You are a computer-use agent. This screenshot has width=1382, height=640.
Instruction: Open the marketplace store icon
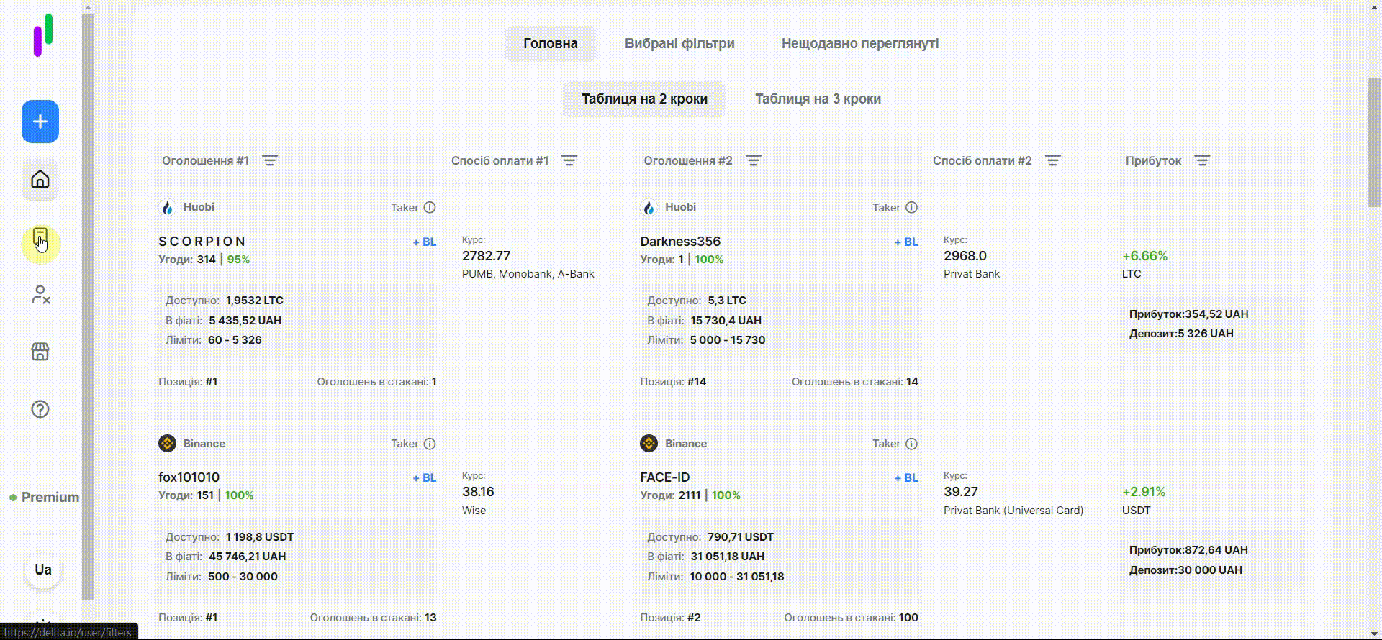tap(40, 352)
